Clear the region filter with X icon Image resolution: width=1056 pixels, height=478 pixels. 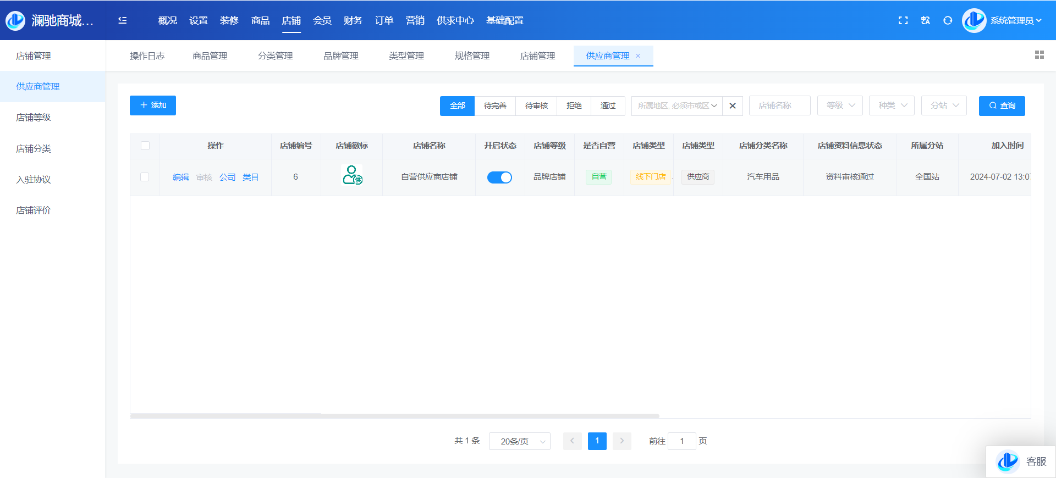pos(733,106)
